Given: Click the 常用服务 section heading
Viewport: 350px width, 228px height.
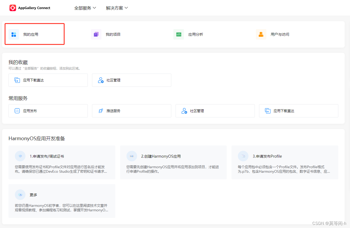Looking at the screenshot, I should point(18,98).
